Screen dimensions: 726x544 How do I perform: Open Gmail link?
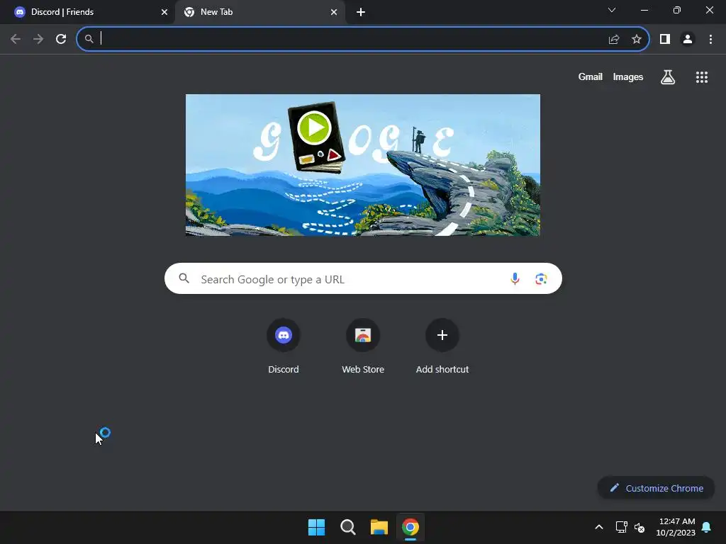(591, 77)
